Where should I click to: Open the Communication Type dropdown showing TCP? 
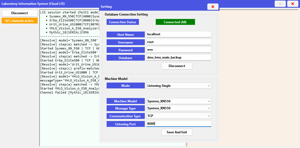coord(179,116)
